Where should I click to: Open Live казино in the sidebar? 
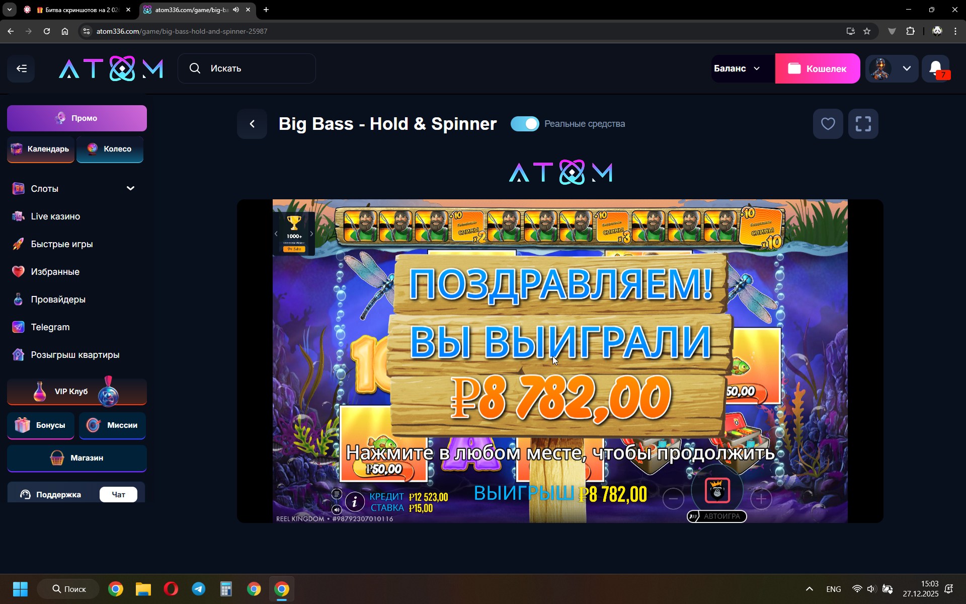coord(55,216)
